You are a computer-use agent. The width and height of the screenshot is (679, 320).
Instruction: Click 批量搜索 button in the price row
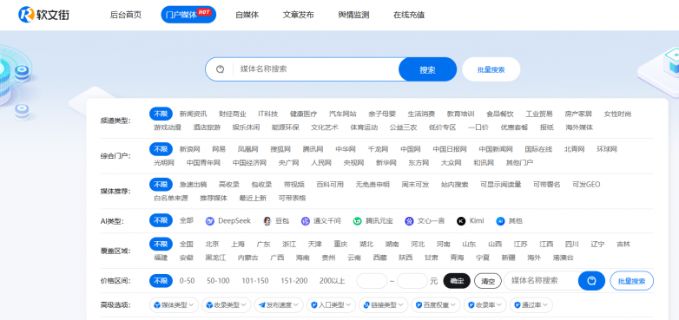click(x=632, y=281)
